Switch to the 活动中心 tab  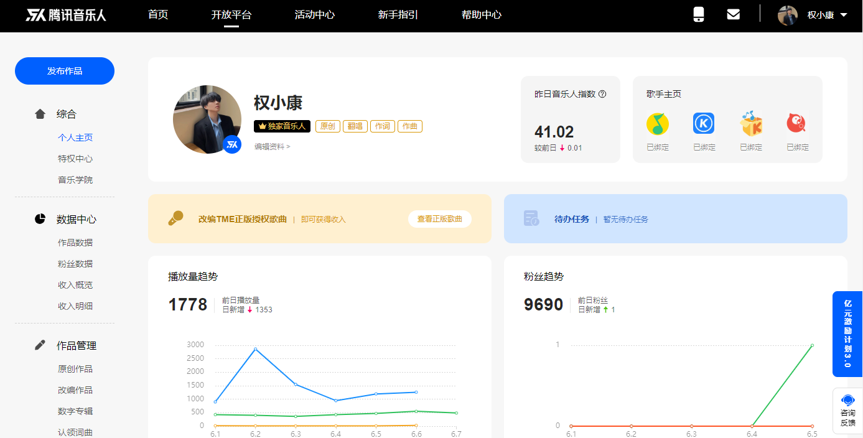coord(314,15)
